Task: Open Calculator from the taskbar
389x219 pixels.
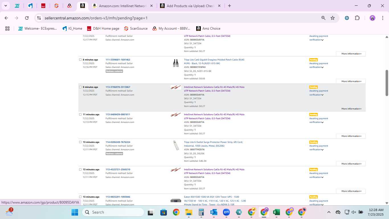Action: (x=201, y=212)
